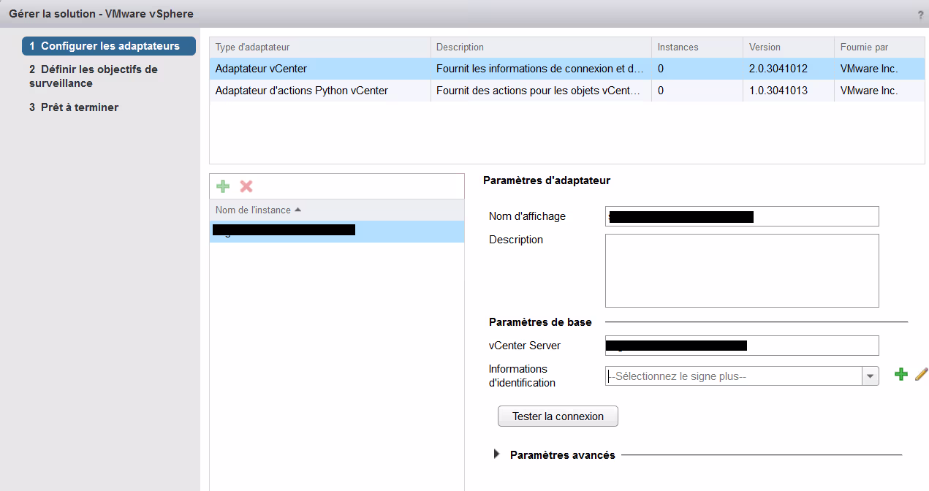Screen dimensions: 929x491
Task: Focus the Description text area
Action: [x=741, y=270]
